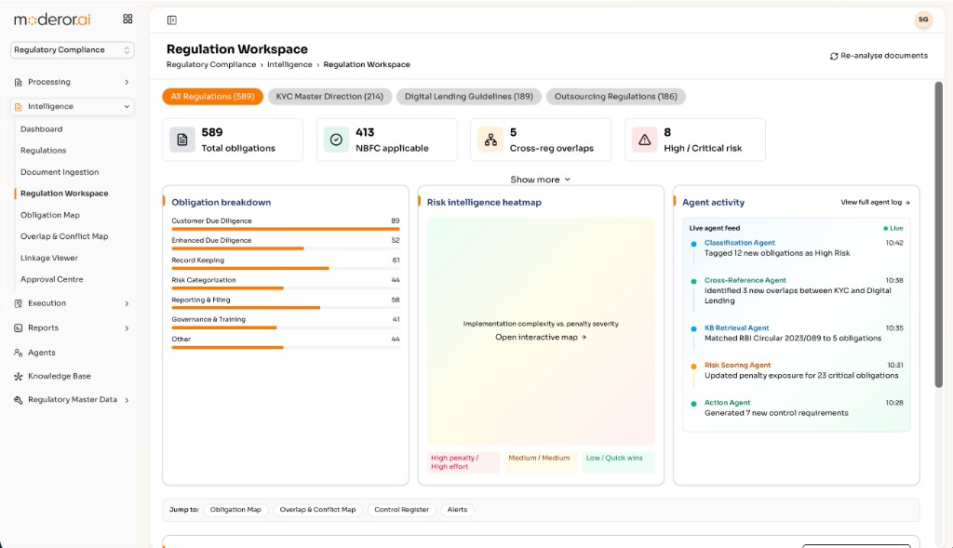
Task: Click the Risk Categorization row
Action: (x=285, y=283)
